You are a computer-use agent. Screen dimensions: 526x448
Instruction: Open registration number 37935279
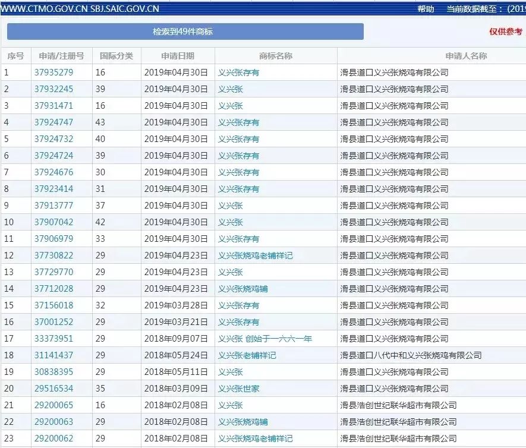pyautogui.click(x=53, y=72)
